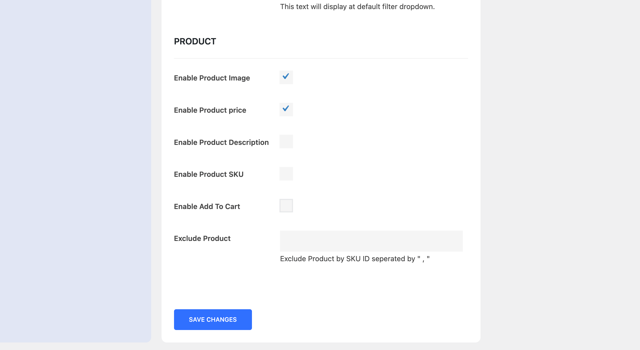Click the "Enable Product Image" label text
The height and width of the screenshot is (350, 640).
pyautogui.click(x=212, y=78)
